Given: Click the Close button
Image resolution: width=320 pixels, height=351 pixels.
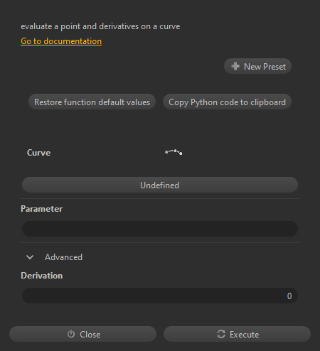Looking at the screenshot, I should point(82,334).
